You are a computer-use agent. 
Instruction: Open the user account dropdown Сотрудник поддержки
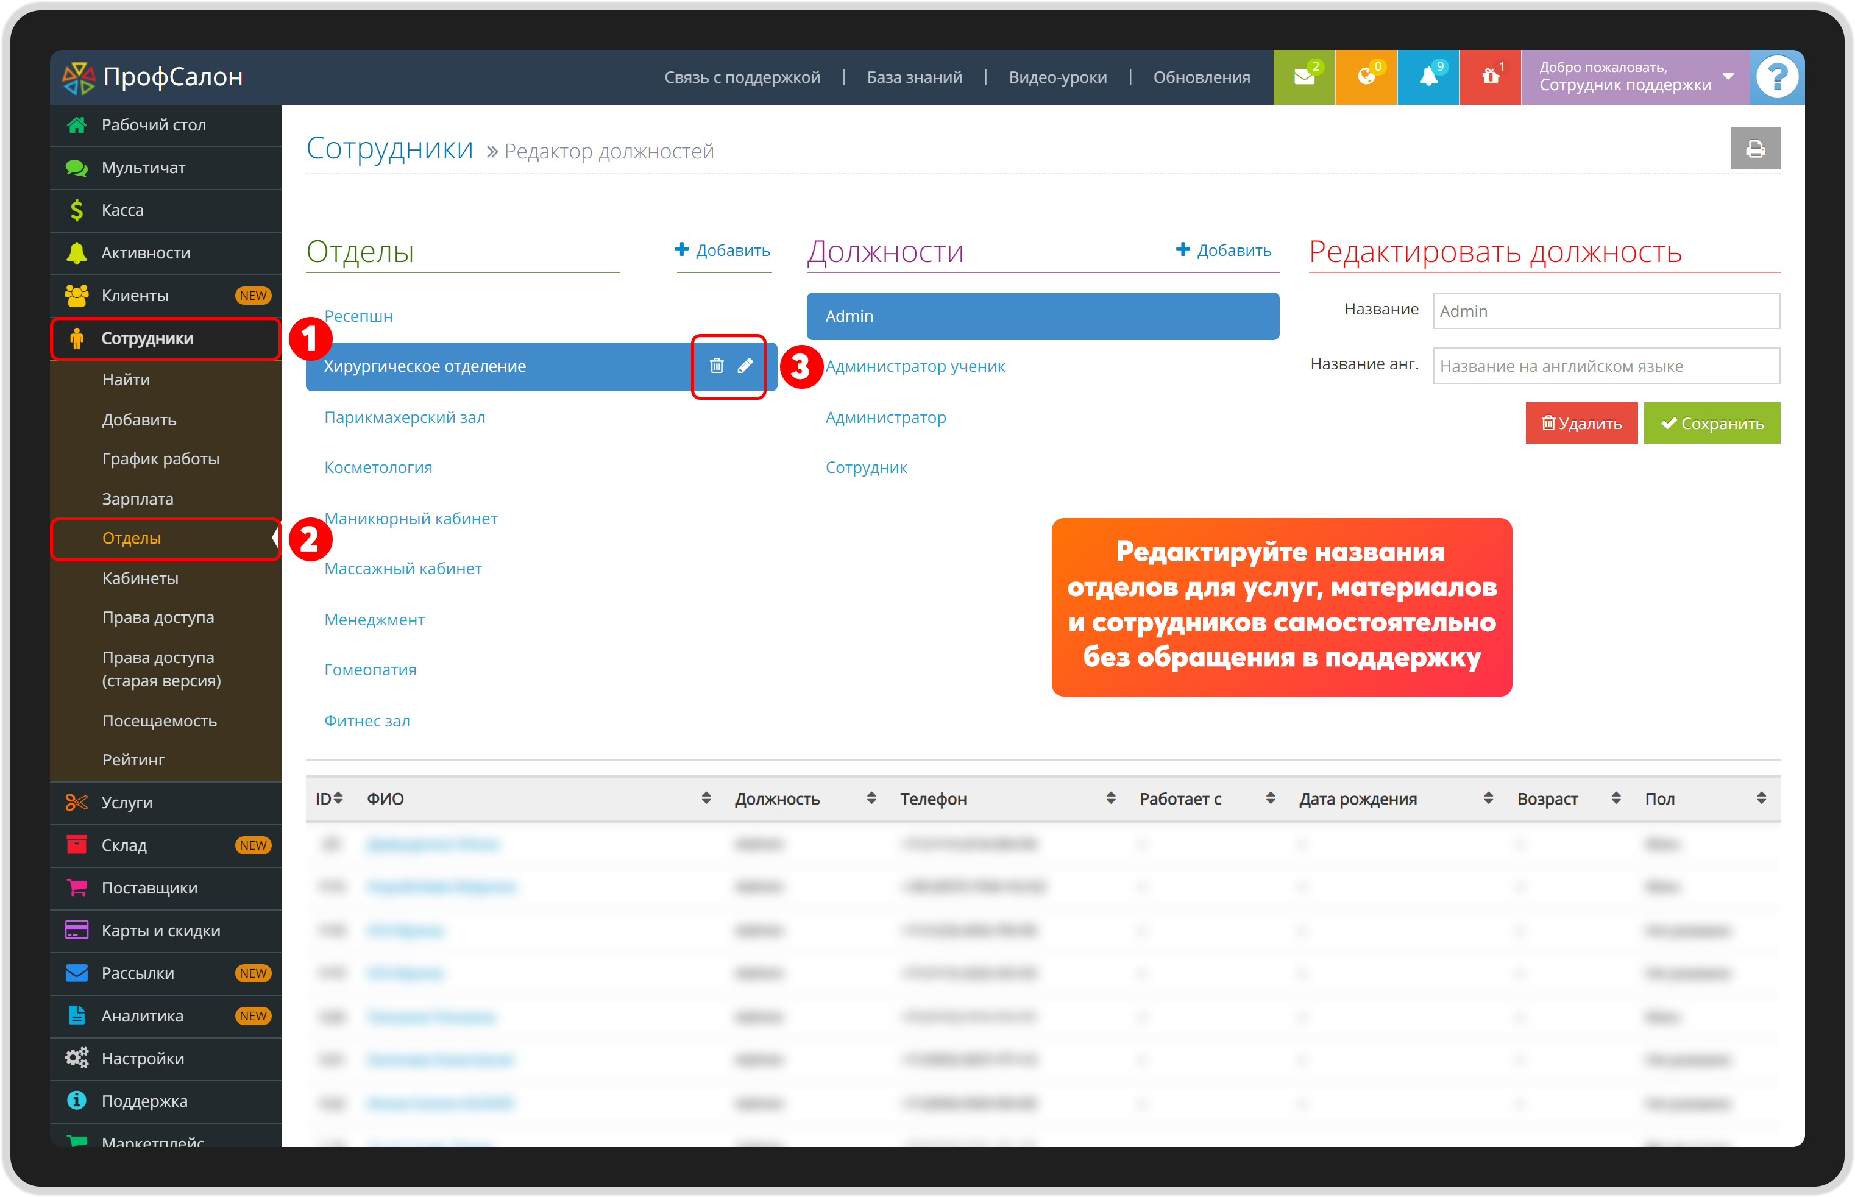click(x=1634, y=77)
